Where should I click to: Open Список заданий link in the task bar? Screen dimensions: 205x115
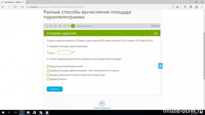tap(84, 26)
